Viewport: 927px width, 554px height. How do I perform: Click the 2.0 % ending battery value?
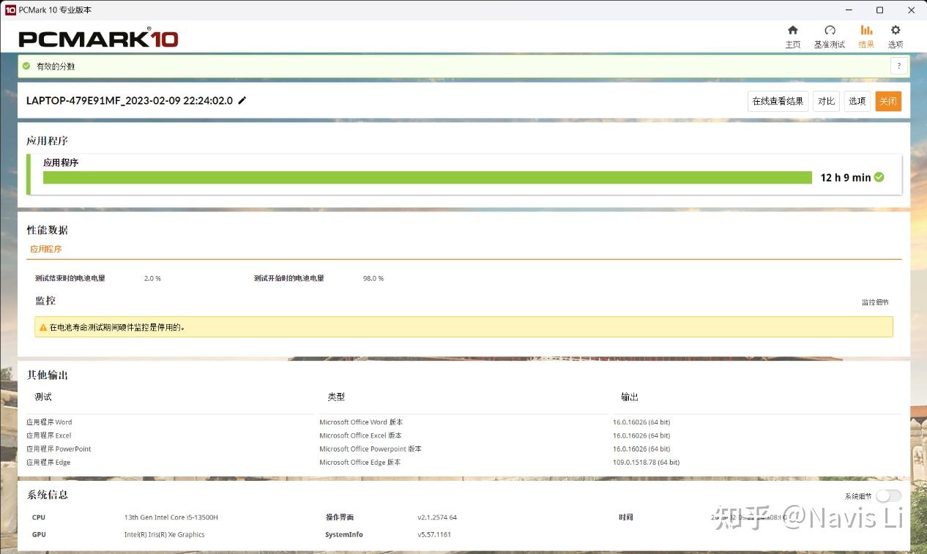[x=152, y=279]
